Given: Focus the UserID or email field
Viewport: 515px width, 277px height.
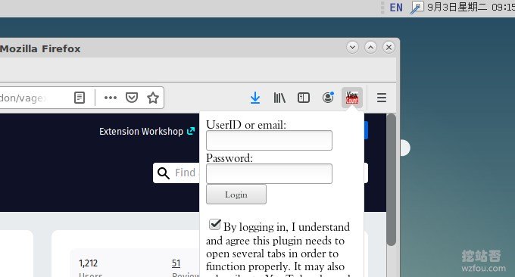Looking at the screenshot, I should pyautogui.click(x=269, y=141).
